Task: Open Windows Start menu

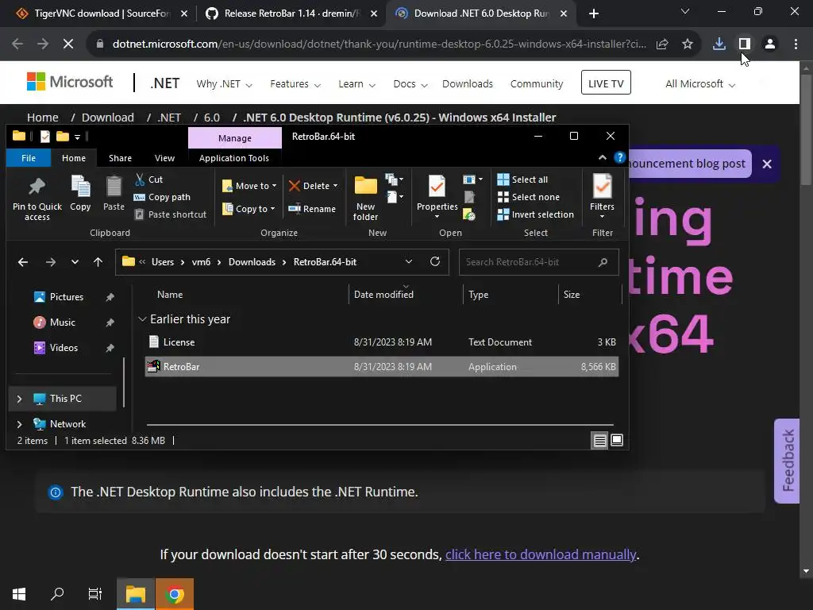Action: 19,594
